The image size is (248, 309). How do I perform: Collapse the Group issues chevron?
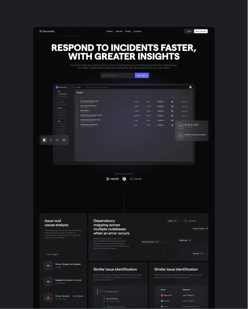(104, 291)
